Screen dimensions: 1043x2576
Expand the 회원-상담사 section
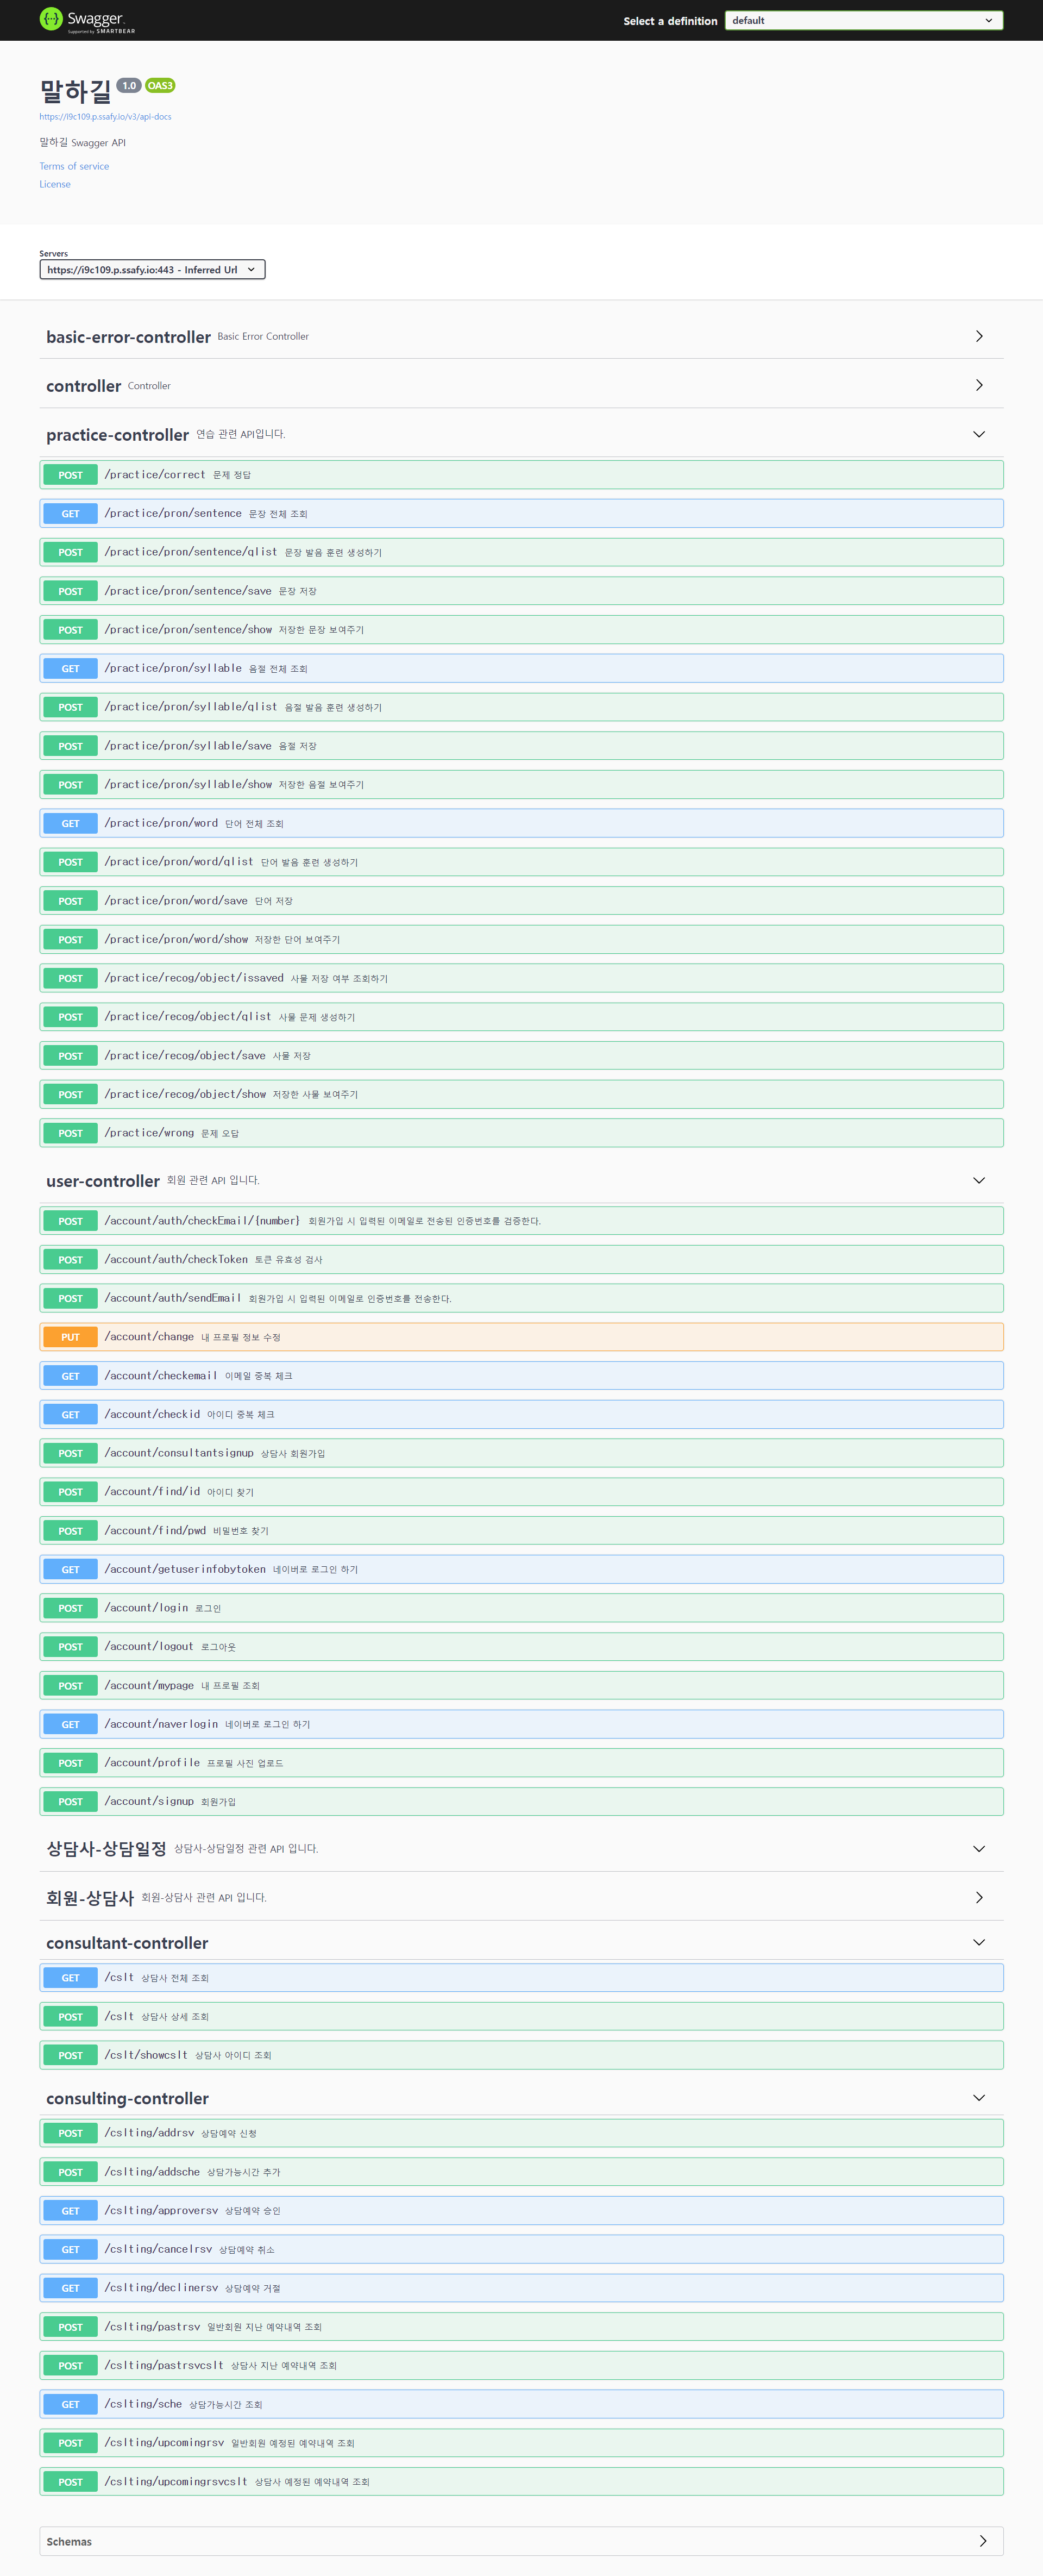979,1897
